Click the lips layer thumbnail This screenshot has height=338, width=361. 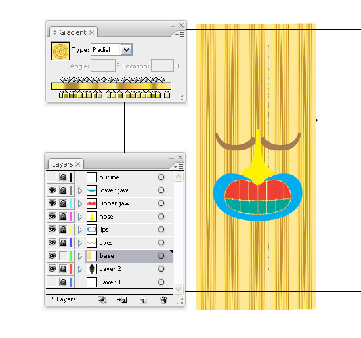pos(92,230)
